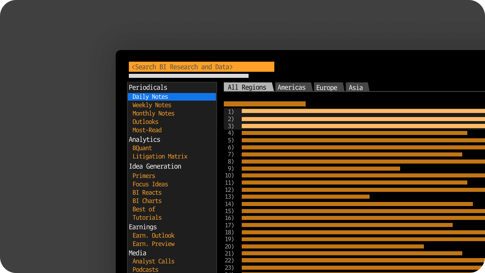Open Focus Ideas in the sidebar
Viewport: 485px width, 273px height.
click(150, 184)
